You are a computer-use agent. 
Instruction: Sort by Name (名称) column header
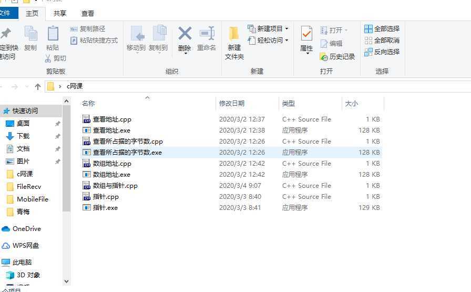pyautogui.click(x=88, y=104)
